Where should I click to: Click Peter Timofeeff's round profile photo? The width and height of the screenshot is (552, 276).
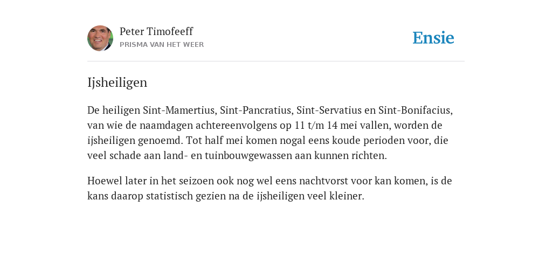(100, 38)
